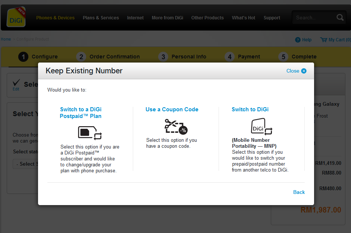Click the scissors coupon icon
The height and width of the screenshot is (233, 351).
click(x=176, y=126)
